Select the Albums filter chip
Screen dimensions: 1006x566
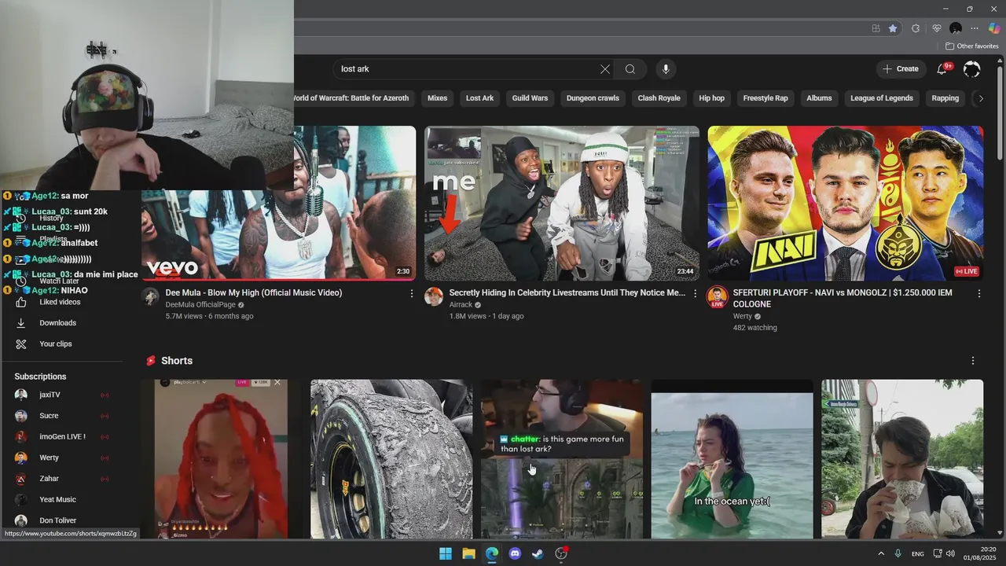click(819, 98)
